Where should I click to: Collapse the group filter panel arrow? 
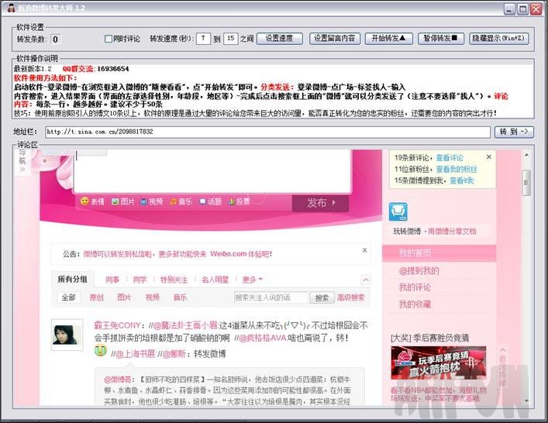365,280
